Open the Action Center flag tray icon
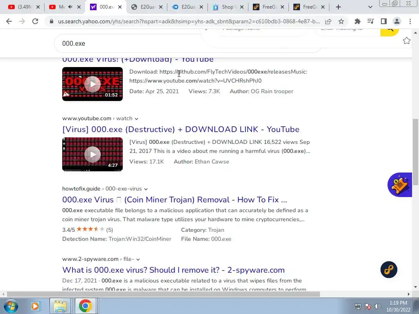419x314 pixels. coord(368,306)
